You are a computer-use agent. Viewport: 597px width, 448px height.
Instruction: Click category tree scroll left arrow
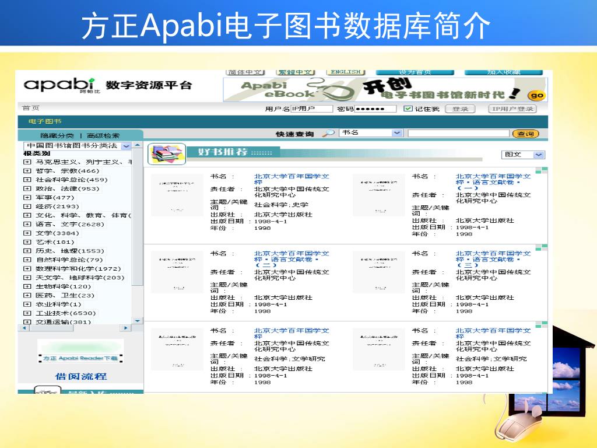(x=24, y=328)
